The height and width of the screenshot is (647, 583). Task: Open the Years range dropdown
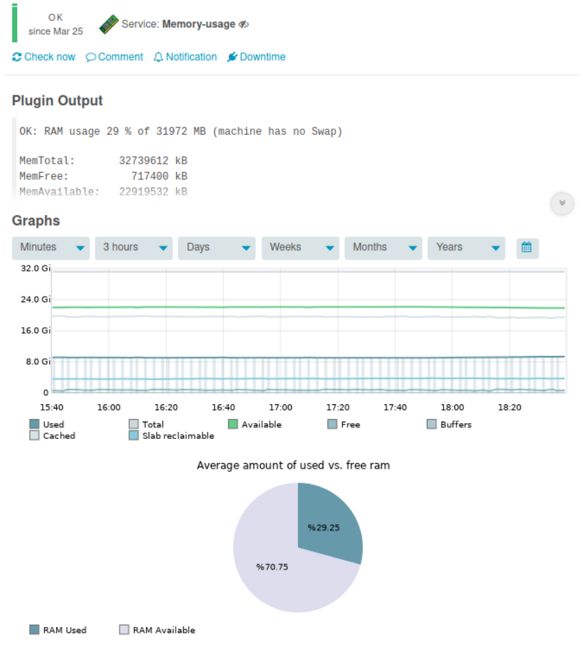466,247
